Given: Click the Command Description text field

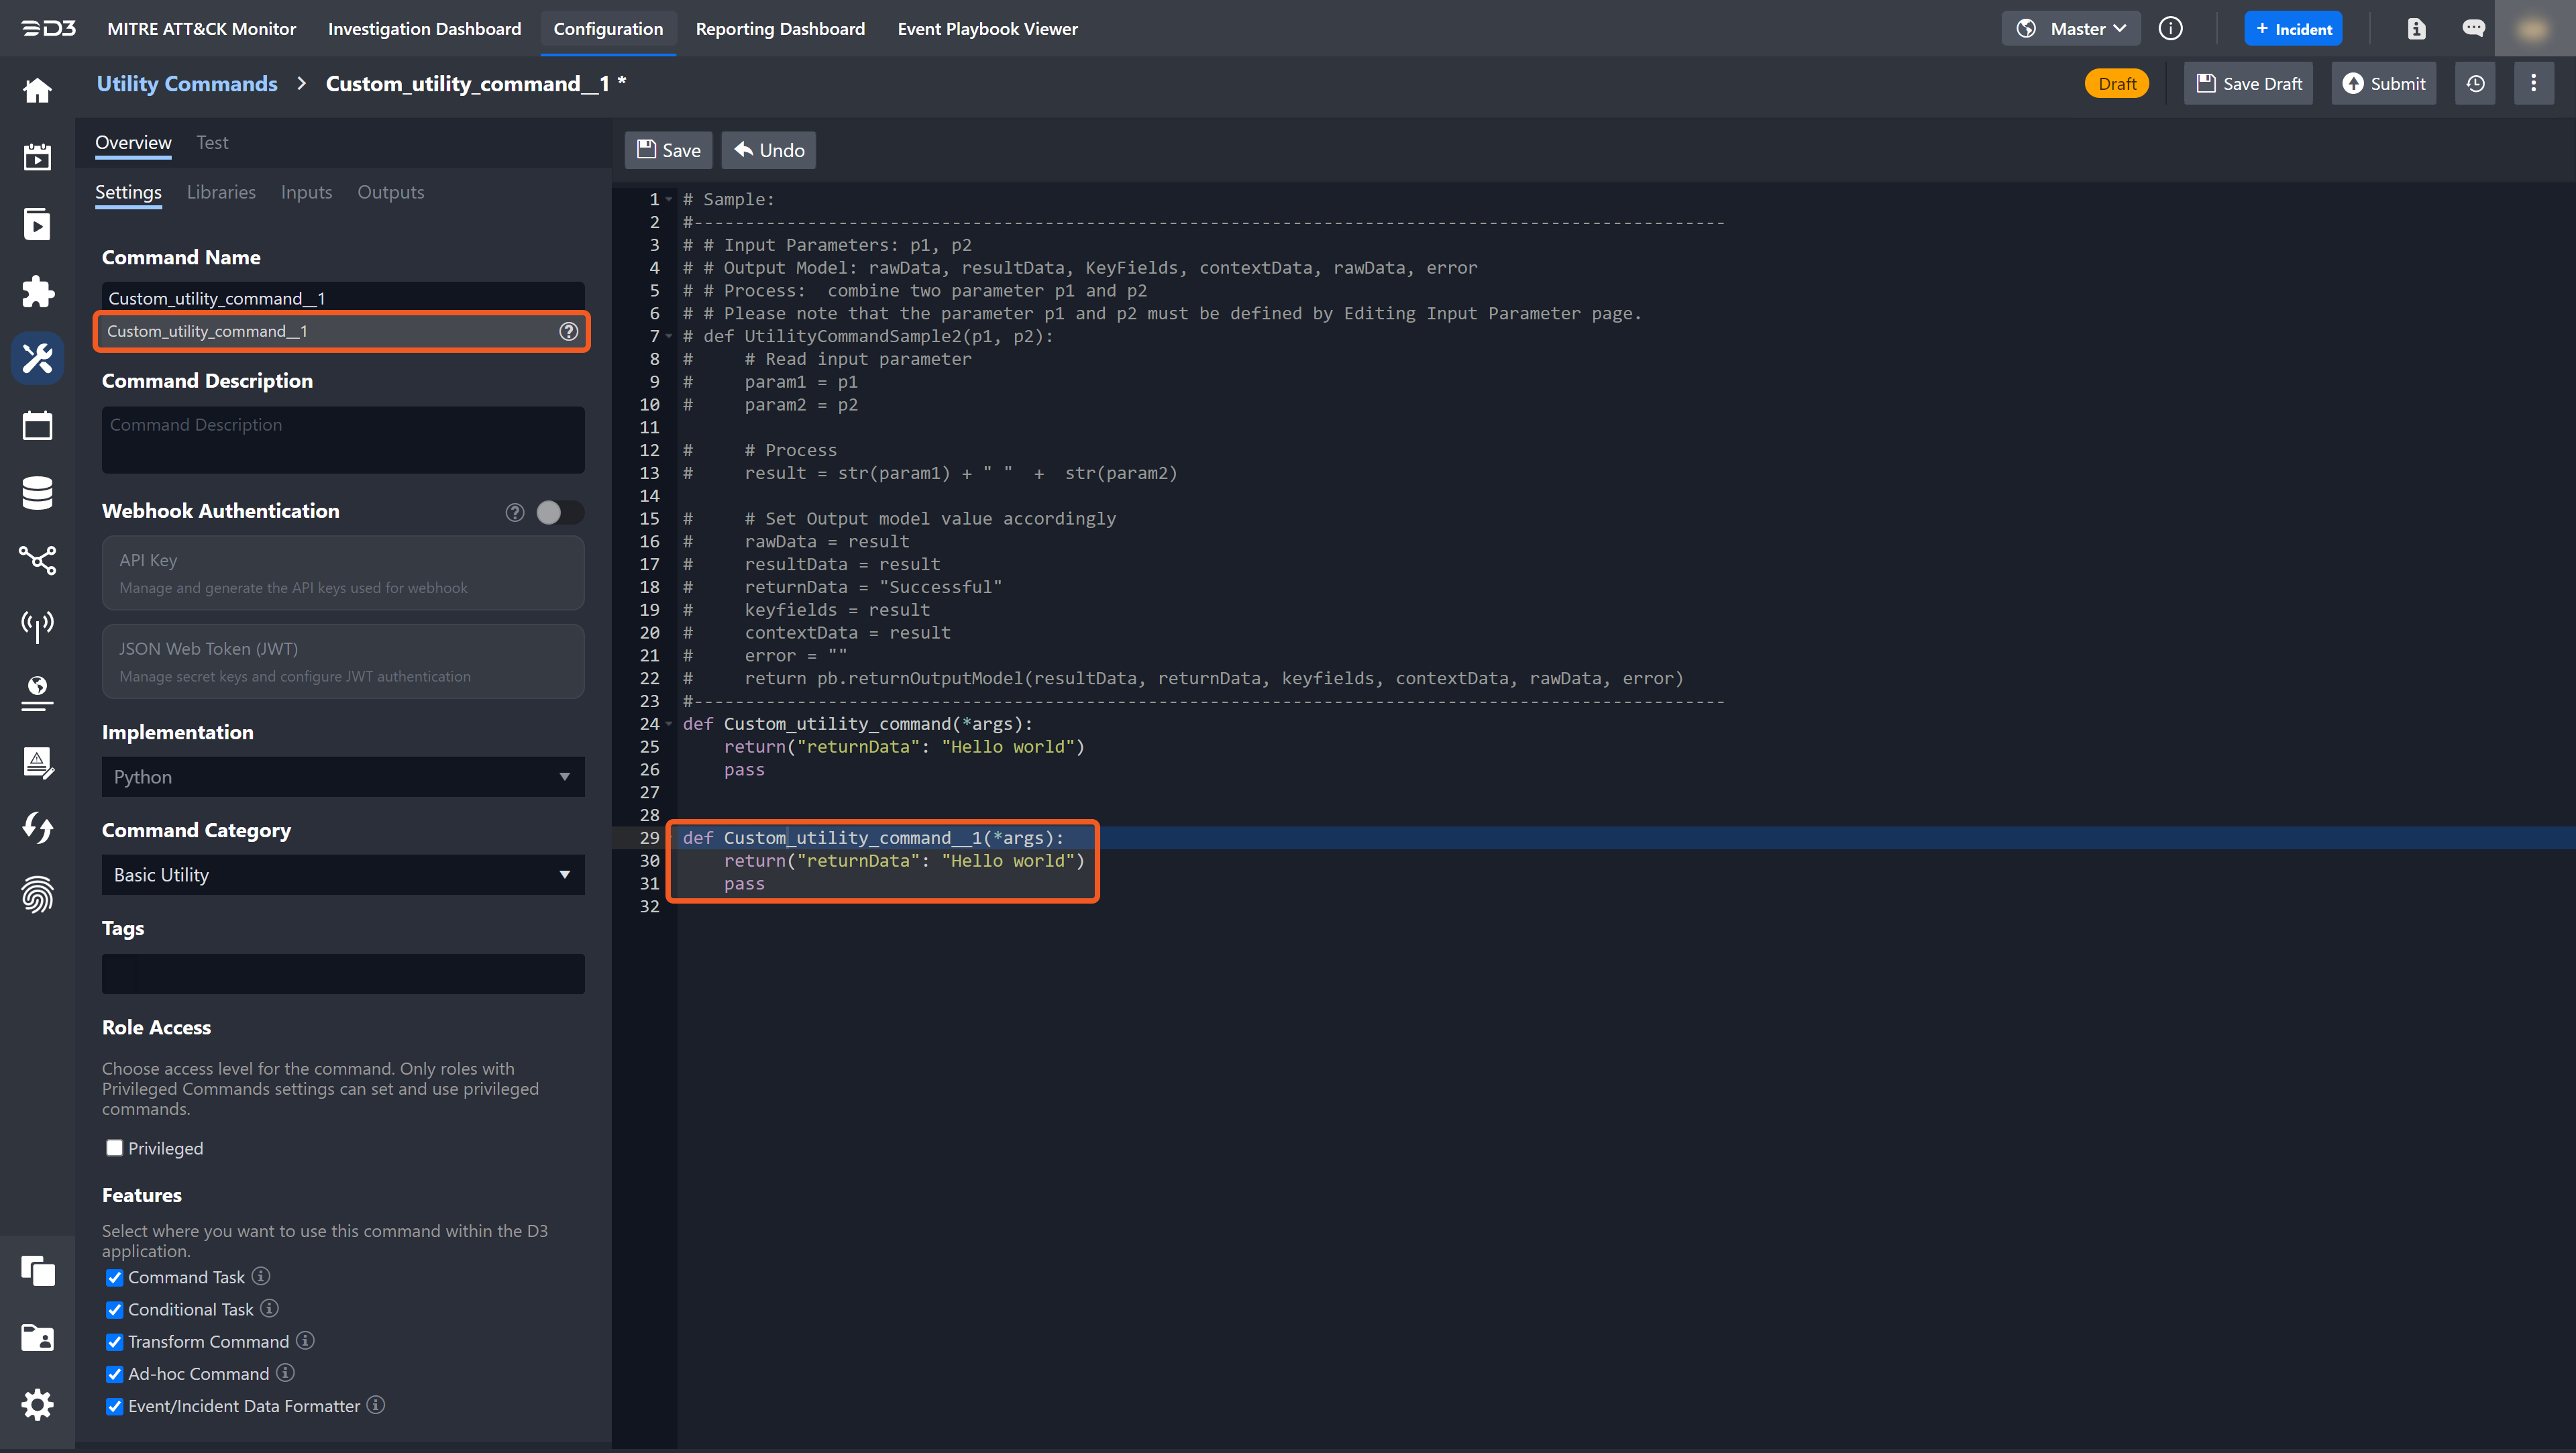Looking at the screenshot, I should [342, 439].
